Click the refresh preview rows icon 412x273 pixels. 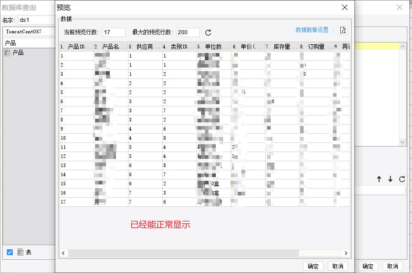pyautogui.click(x=208, y=32)
